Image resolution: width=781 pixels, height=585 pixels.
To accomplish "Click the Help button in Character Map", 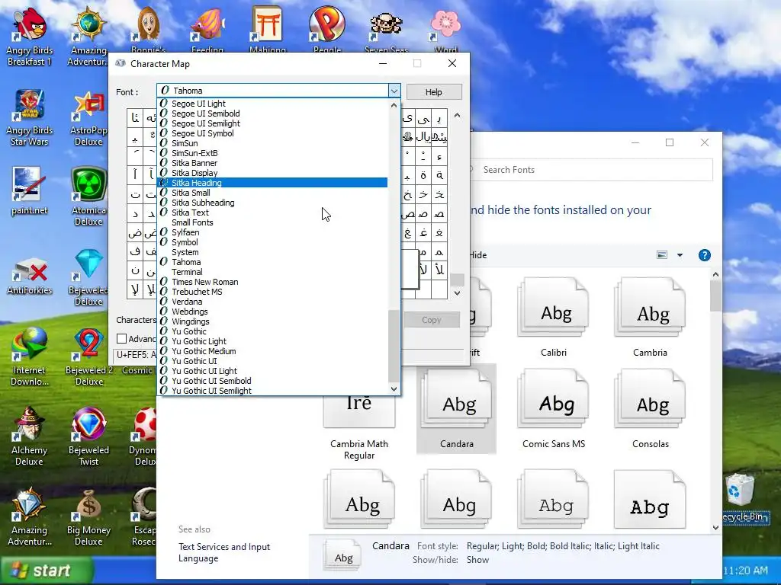I will click(x=434, y=92).
